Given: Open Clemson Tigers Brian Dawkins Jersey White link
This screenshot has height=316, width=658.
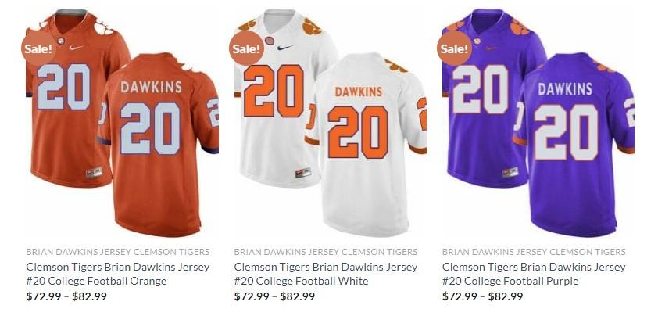Looking at the screenshot, I should point(326,274).
